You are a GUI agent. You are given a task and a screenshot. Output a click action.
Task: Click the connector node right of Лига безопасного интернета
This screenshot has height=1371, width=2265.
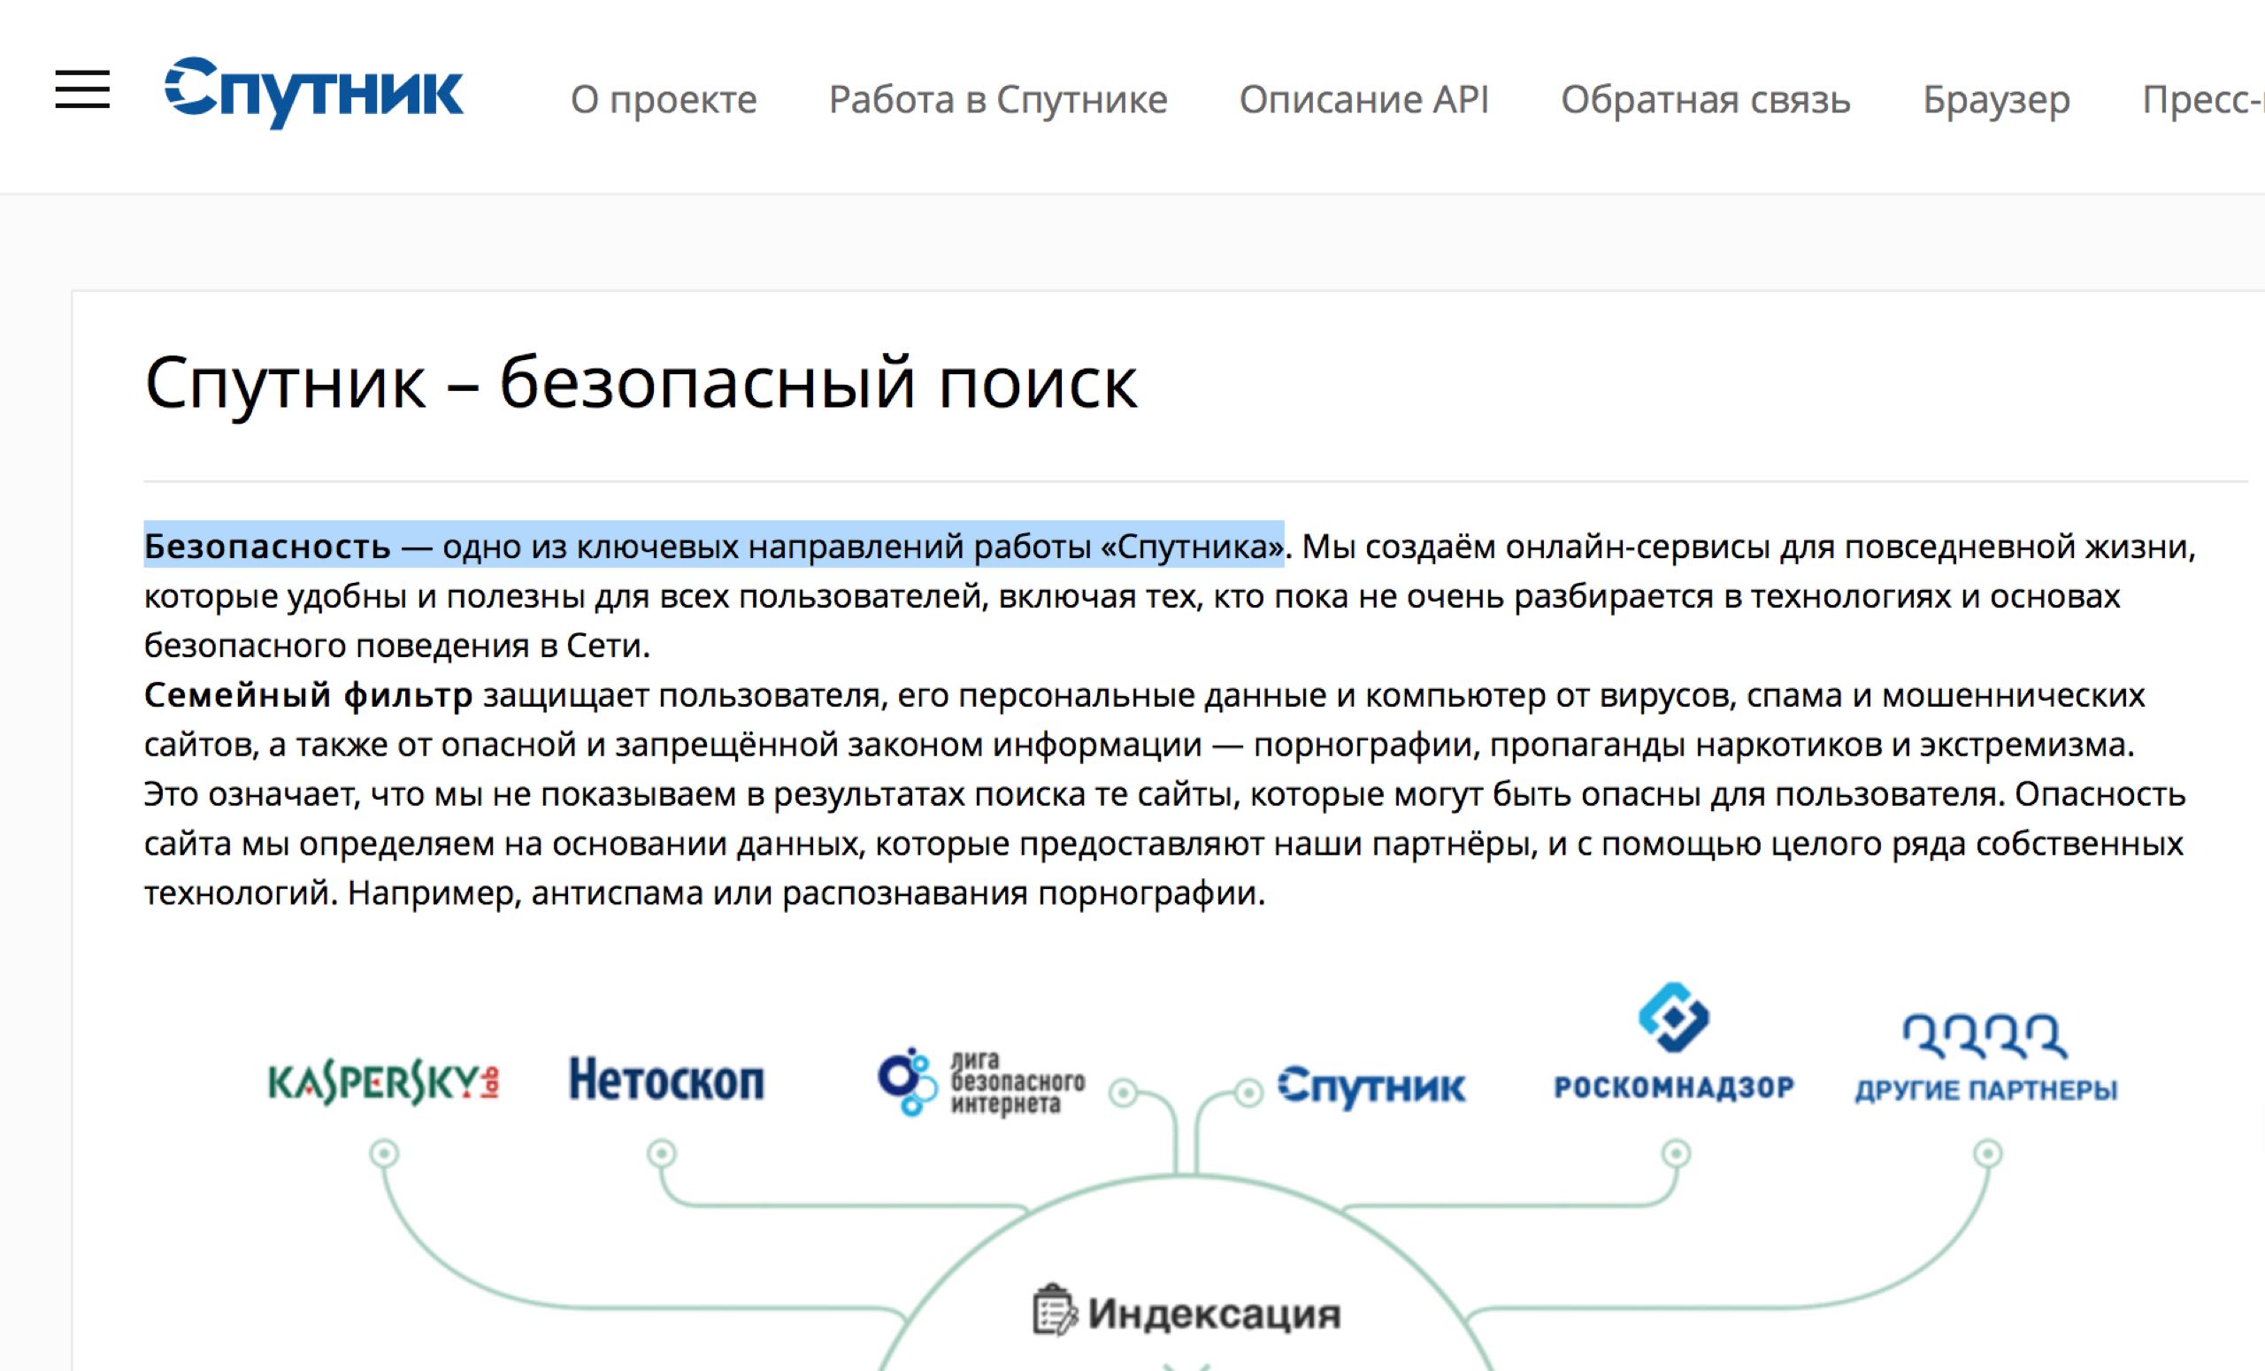[x=1124, y=1092]
